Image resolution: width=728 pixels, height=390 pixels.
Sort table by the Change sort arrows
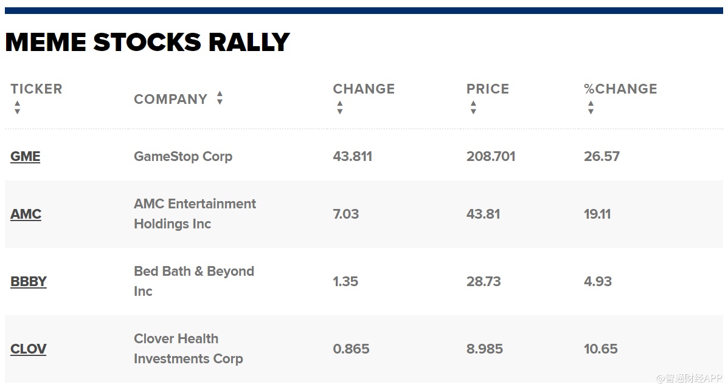pos(339,108)
